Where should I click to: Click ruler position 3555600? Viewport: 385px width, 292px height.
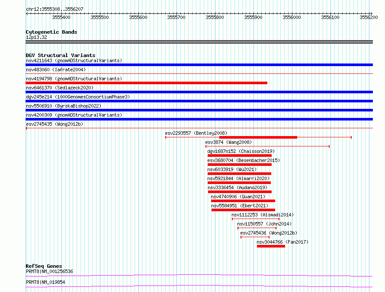[x=138, y=17]
